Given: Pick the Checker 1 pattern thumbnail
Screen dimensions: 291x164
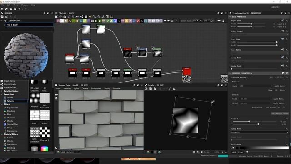Looking at the screenshot, I should click(45, 132).
